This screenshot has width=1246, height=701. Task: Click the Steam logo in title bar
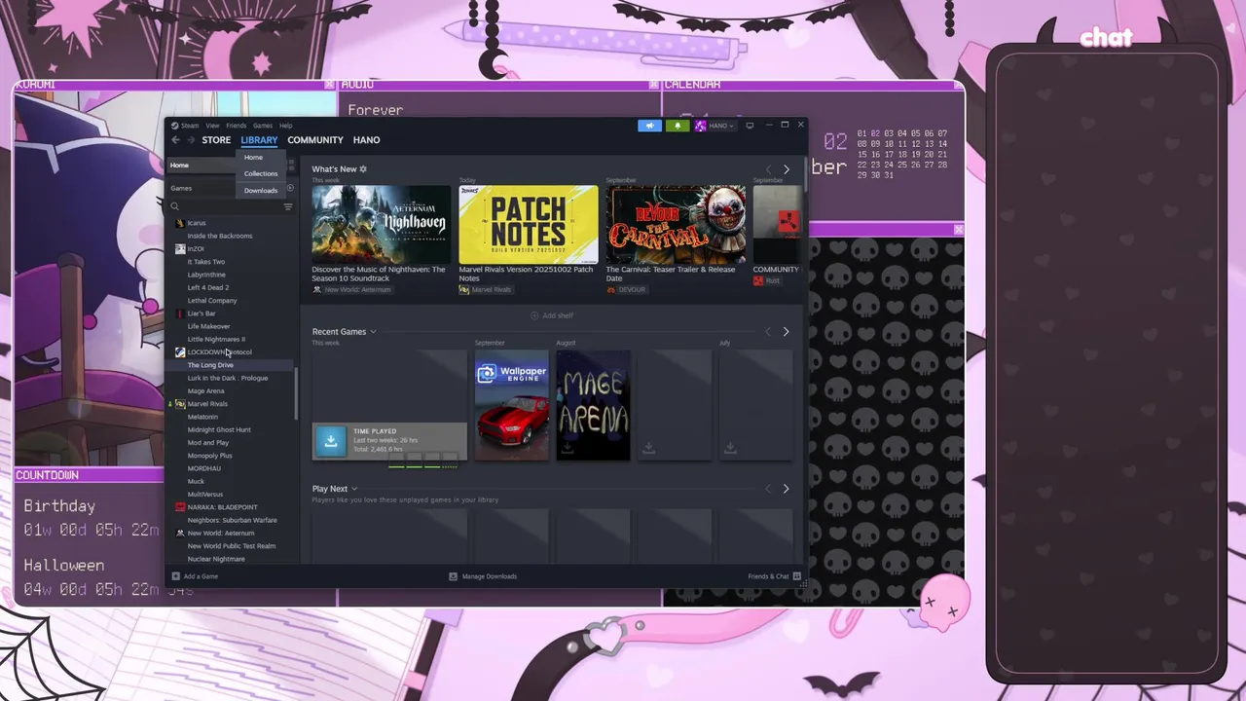(x=175, y=126)
